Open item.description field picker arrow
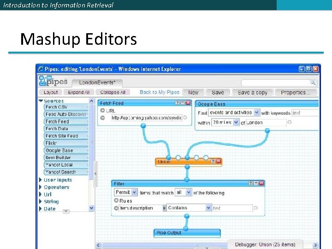332x249 pixels. coord(164,208)
